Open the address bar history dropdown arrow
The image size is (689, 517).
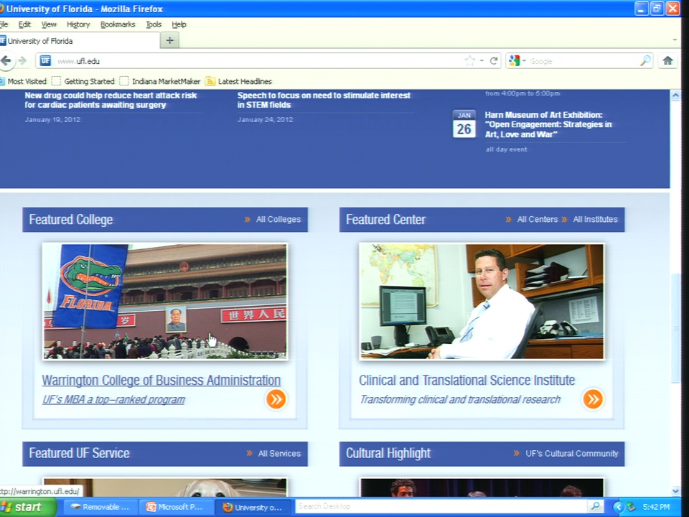point(482,60)
